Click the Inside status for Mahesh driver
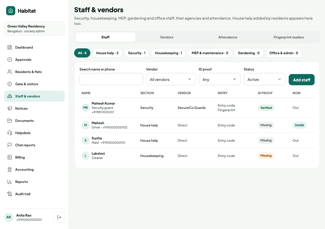Screen dimensions: 325x229 coord(299,125)
